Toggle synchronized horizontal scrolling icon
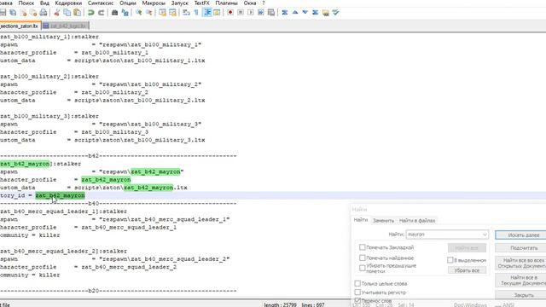This screenshot has width=546, height=307. (x=172, y=13)
